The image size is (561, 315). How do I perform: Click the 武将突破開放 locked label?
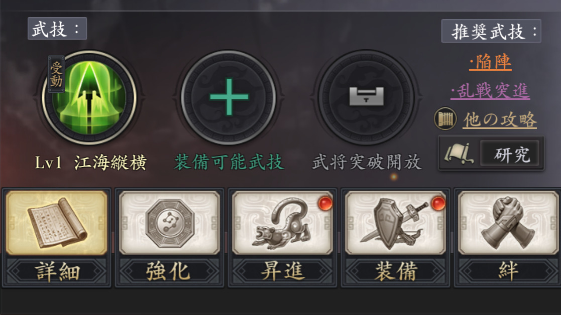367,163
